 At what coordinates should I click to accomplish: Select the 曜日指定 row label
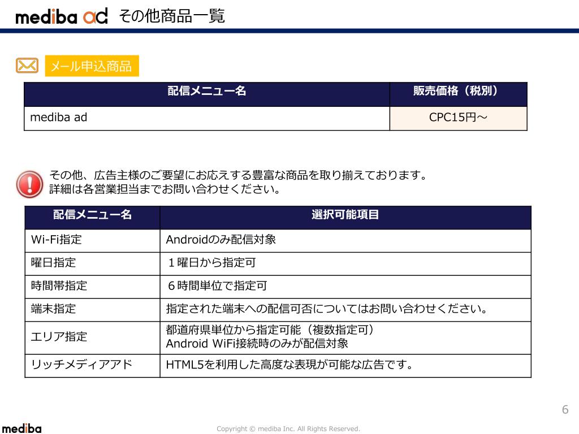(92, 263)
